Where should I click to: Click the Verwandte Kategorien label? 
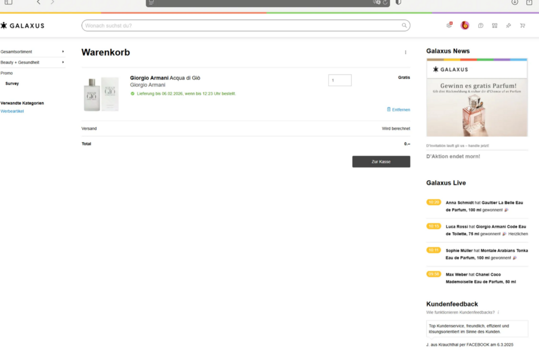(22, 103)
